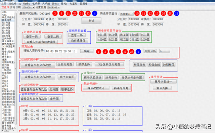Click 查看二码 button
215x133 pixels.
tap(53, 37)
